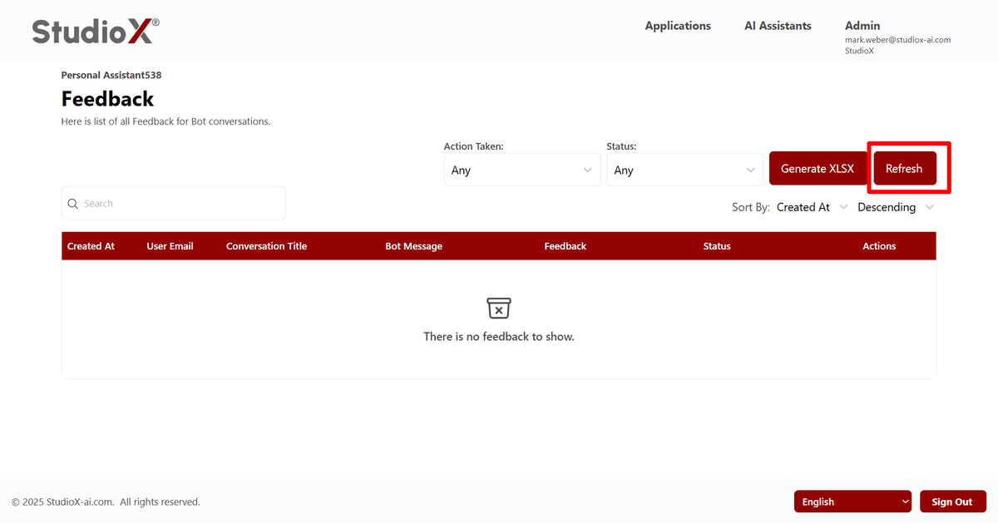
Task: Open the Personal Assistant538 breadcrumb
Action: pos(111,75)
